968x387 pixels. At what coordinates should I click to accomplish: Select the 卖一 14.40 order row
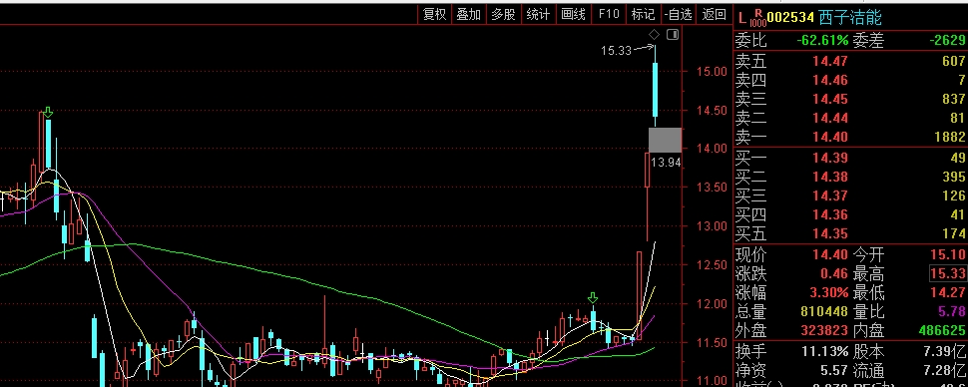point(850,137)
